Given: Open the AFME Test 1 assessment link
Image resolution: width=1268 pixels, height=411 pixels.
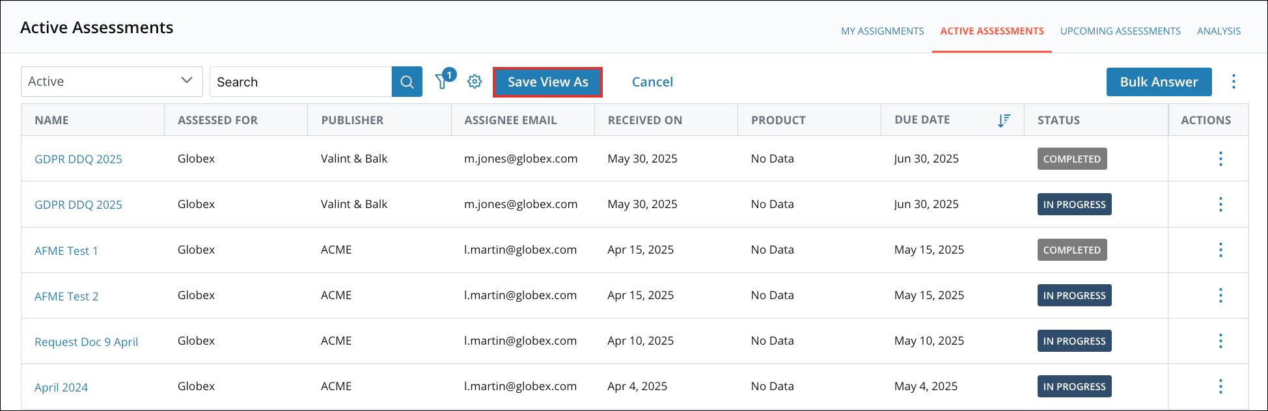Looking at the screenshot, I should [x=66, y=251].
